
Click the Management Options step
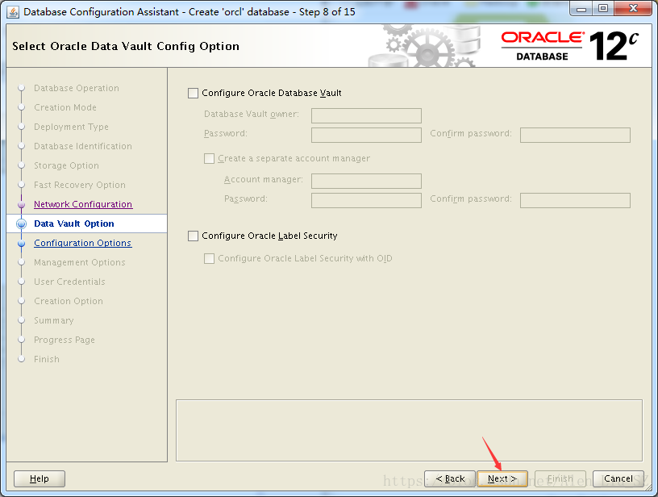79,262
